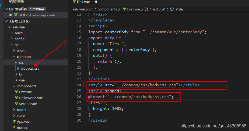Click the First.vue file breadcrumb segment
The image size is (249, 131).
pyautogui.click(x=134, y=9)
